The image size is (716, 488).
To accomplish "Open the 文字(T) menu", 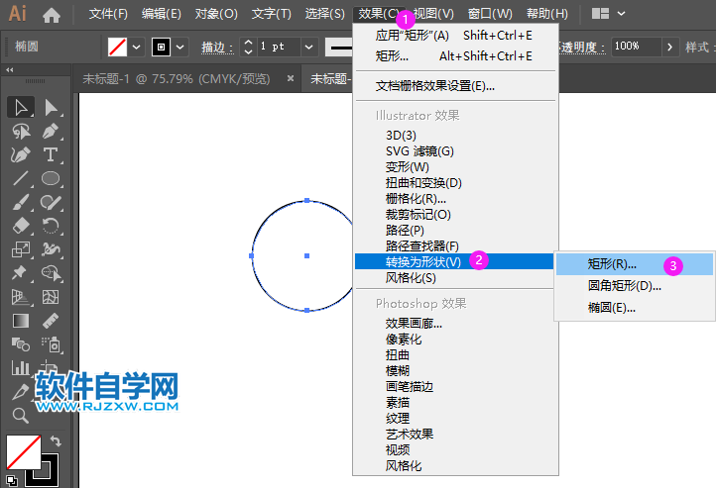I will pos(272,14).
